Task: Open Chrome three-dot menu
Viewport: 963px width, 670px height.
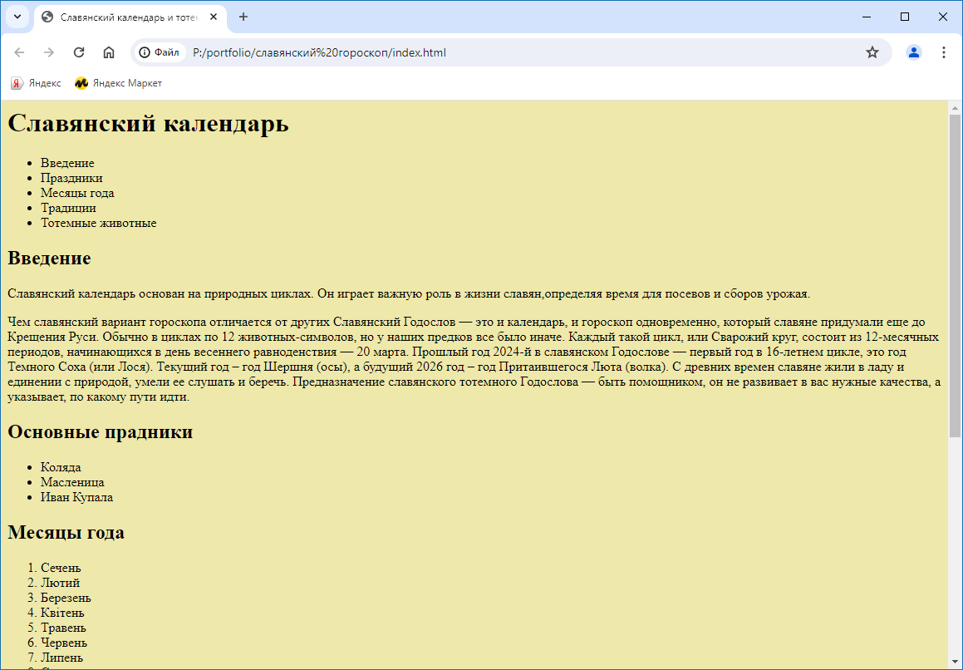Action: click(x=944, y=52)
